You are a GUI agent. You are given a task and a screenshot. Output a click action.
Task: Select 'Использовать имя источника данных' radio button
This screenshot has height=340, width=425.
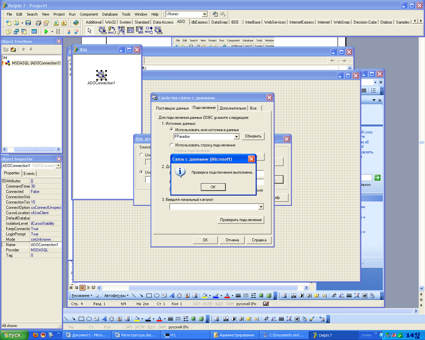tap(172, 129)
